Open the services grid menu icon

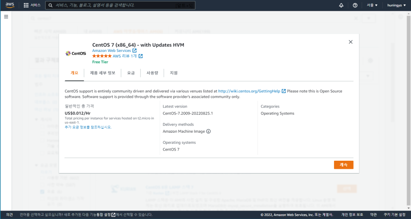pyautogui.click(x=26, y=5)
